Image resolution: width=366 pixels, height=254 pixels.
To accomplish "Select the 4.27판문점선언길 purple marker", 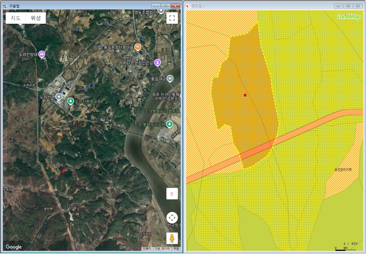I will click(157, 62).
